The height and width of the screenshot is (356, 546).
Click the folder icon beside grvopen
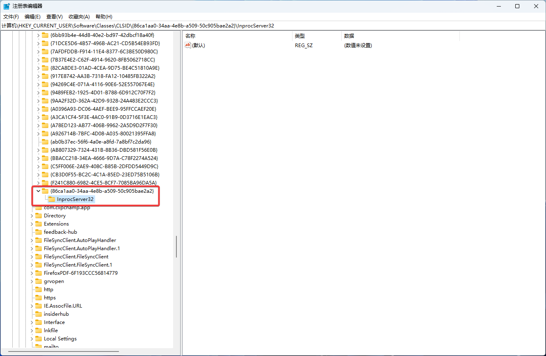click(x=38, y=281)
